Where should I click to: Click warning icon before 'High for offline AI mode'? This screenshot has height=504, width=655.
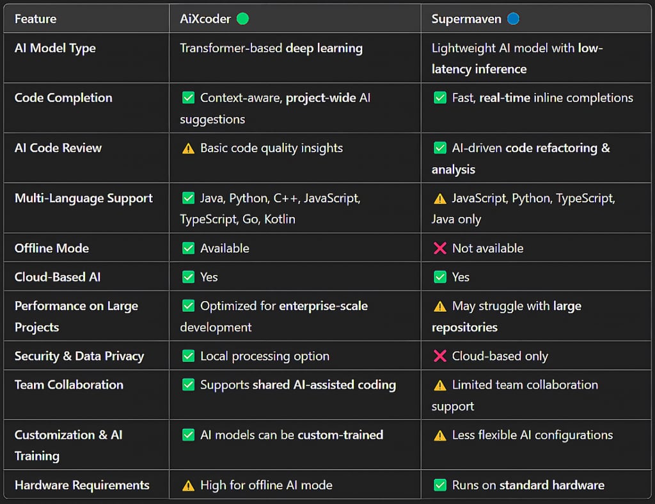(x=189, y=486)
